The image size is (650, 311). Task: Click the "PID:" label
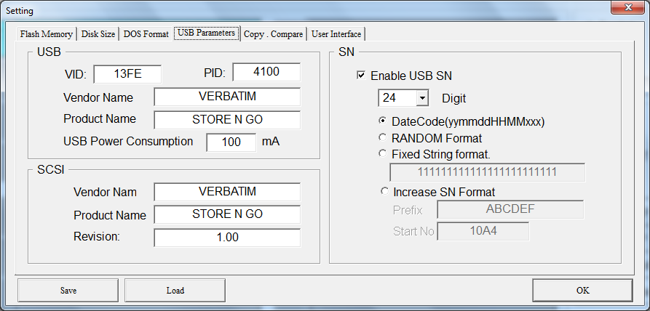tap(215, 73)
